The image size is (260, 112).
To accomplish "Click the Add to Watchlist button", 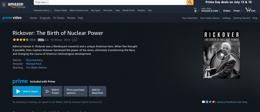I will pos(97,91).
